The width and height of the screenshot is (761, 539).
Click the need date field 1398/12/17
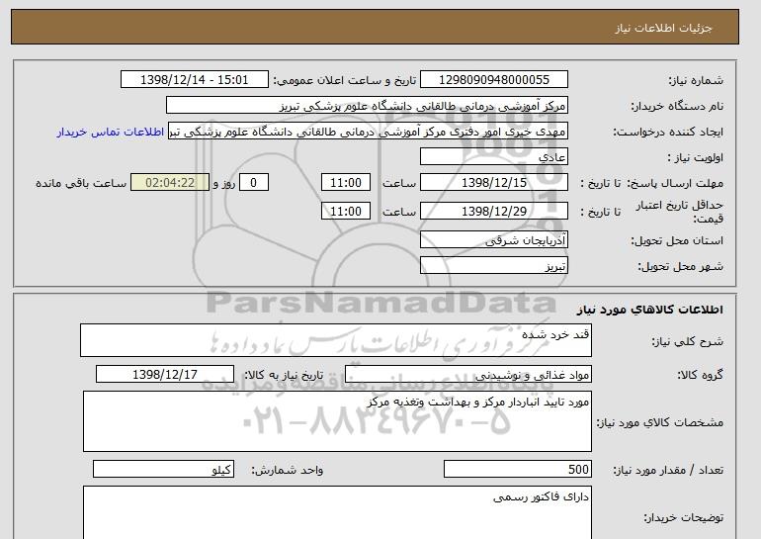[165, 375]
